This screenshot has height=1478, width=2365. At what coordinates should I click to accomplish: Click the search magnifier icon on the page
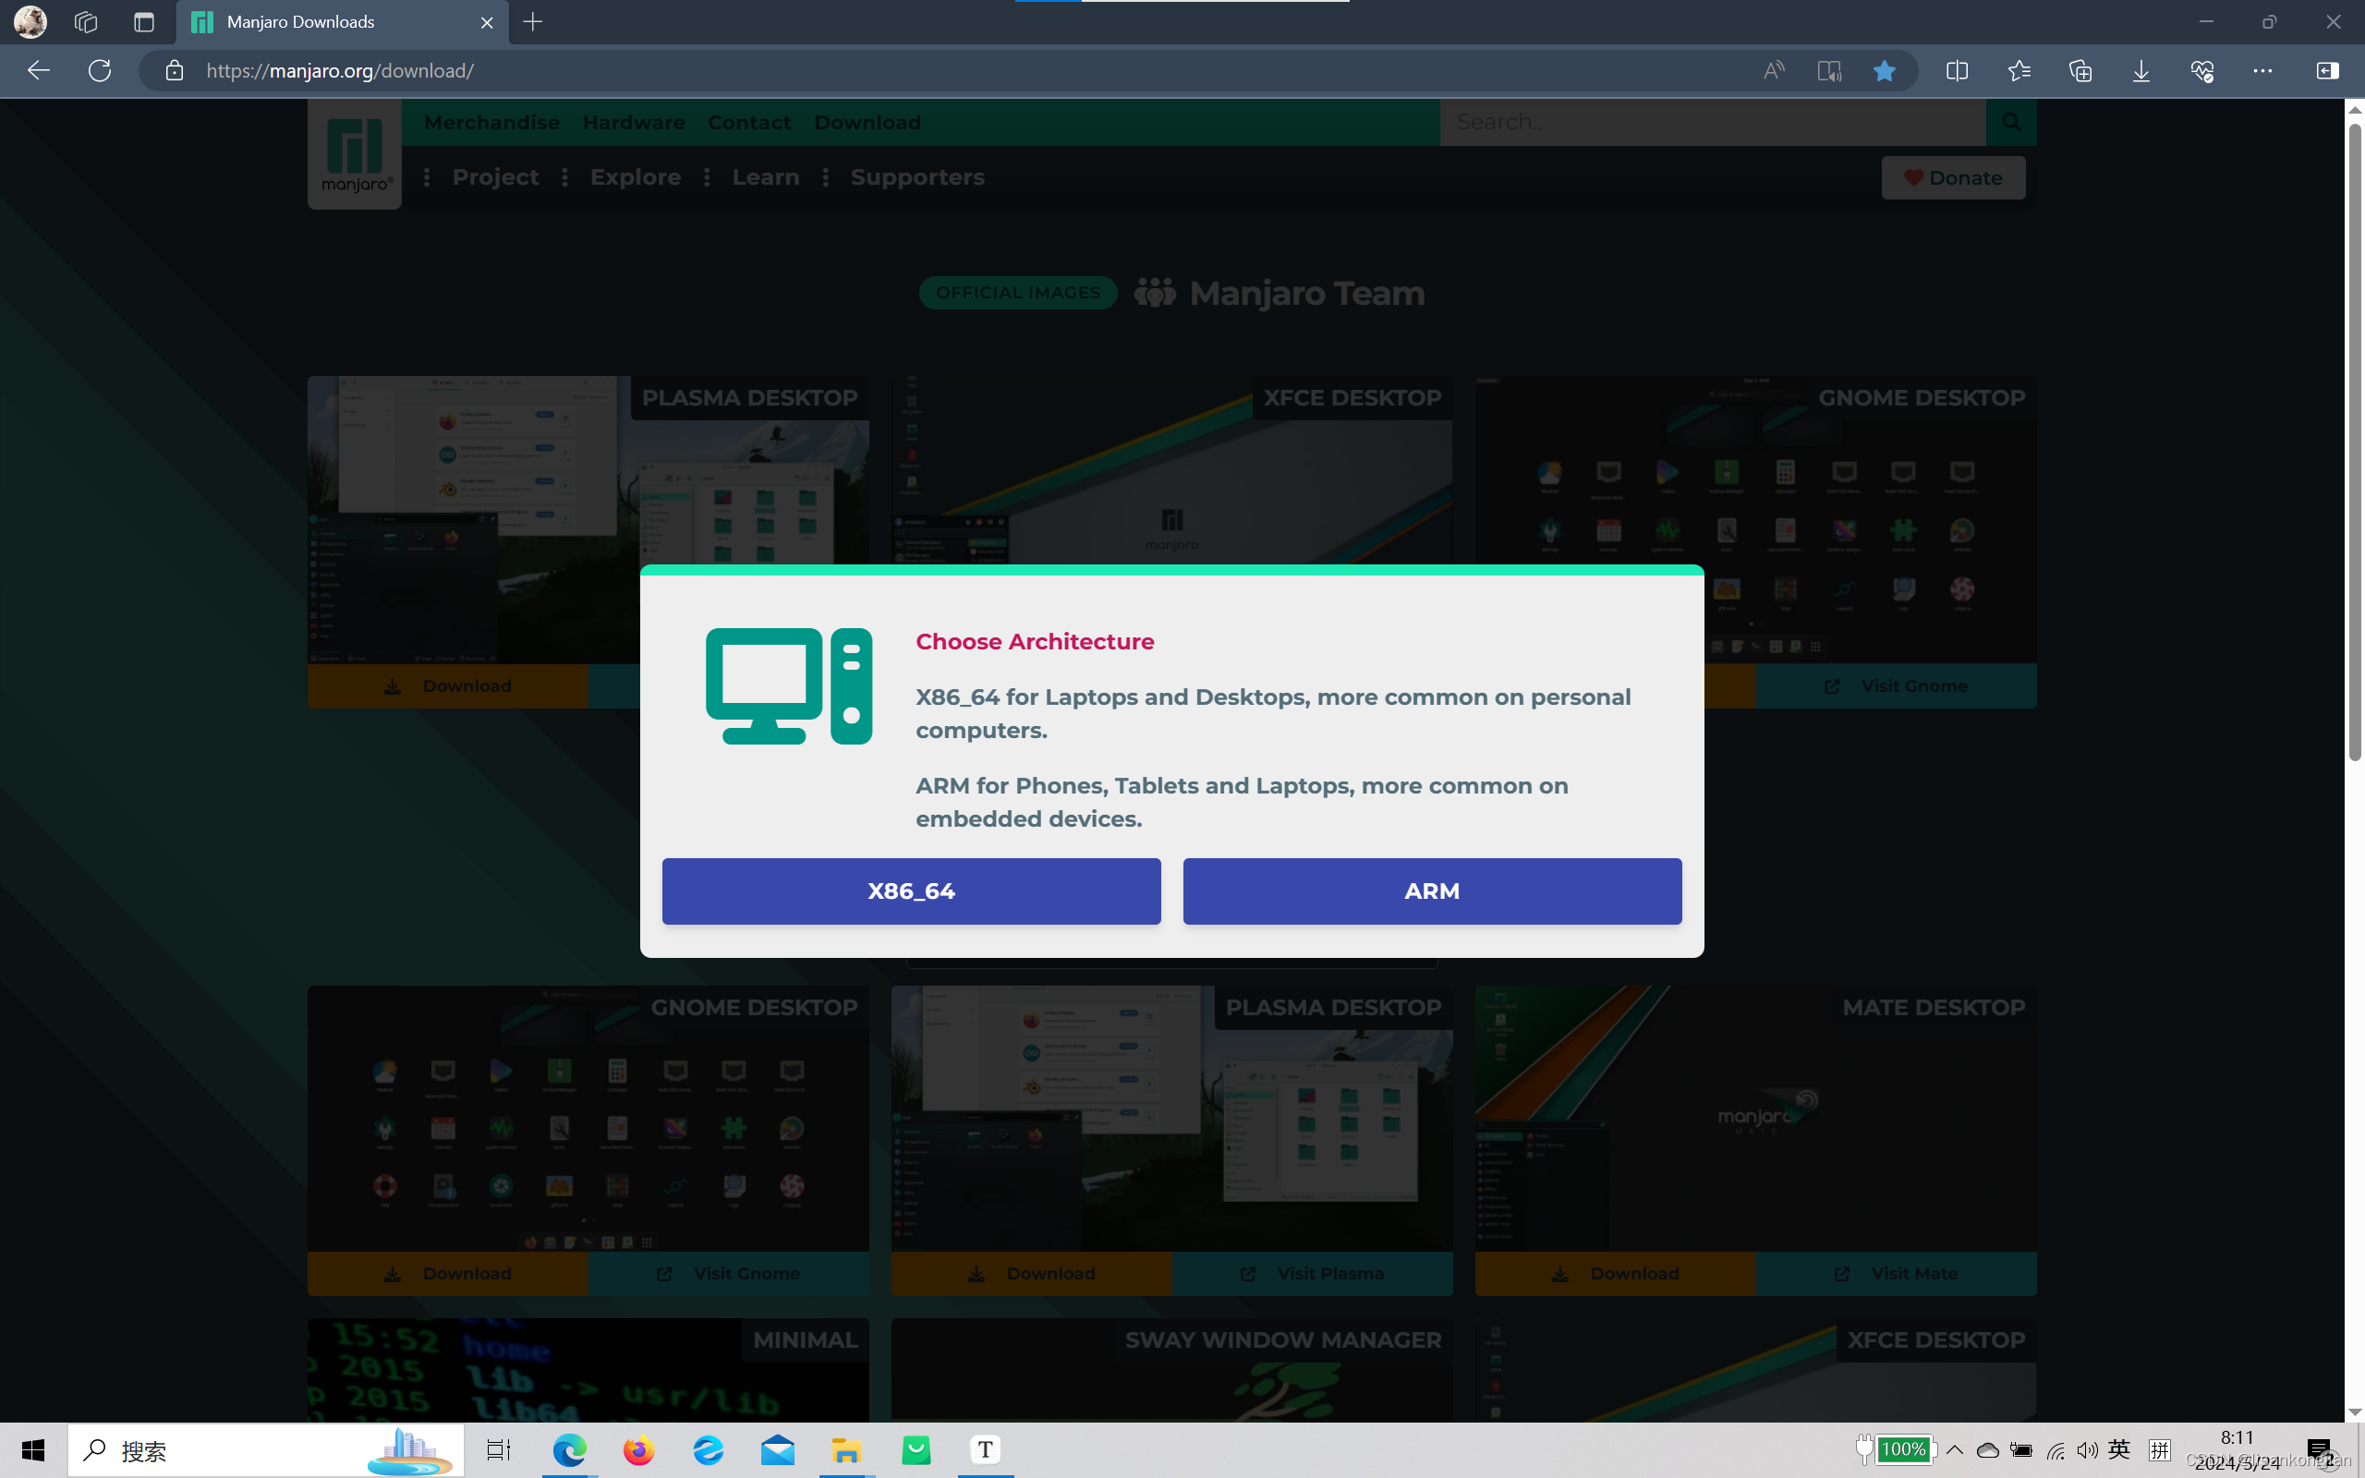[2010, 121]
